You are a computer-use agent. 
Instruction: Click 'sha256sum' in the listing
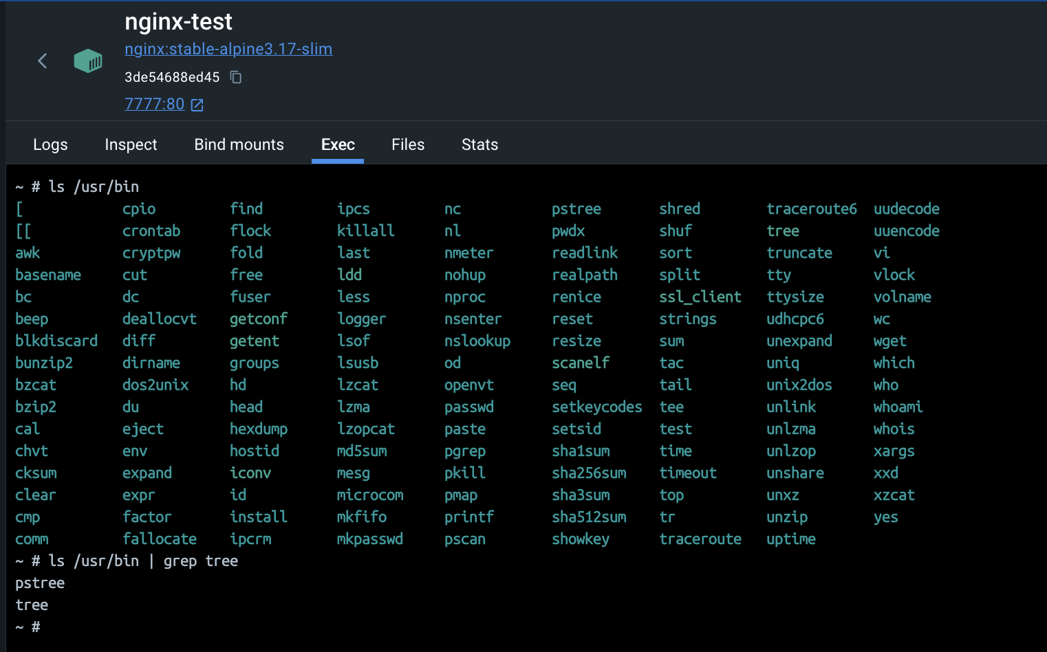589,473
